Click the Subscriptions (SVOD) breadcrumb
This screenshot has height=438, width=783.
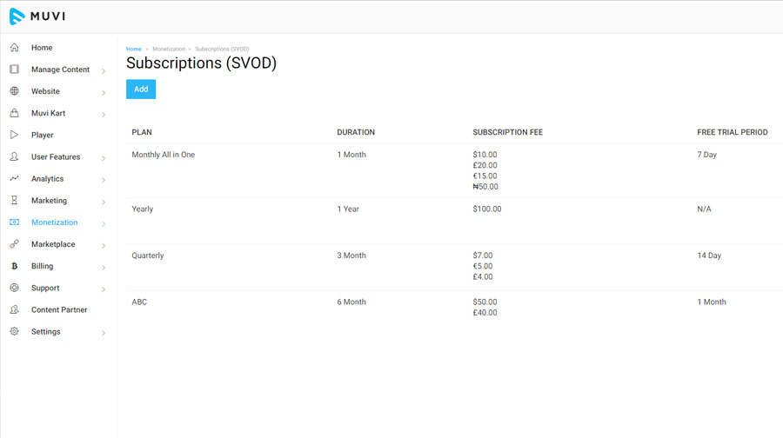[222, 49]
